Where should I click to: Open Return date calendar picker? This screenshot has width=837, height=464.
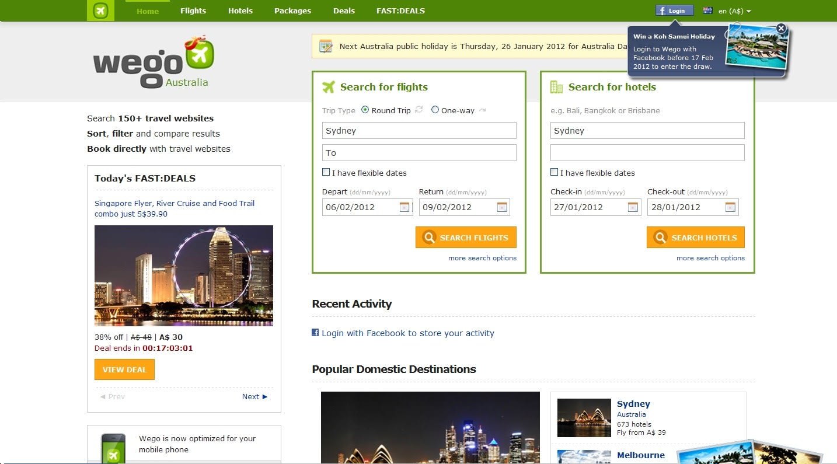[501, 207]
